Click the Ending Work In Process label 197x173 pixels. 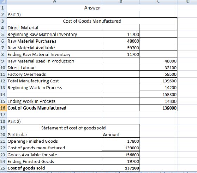[x=55, y=101]
